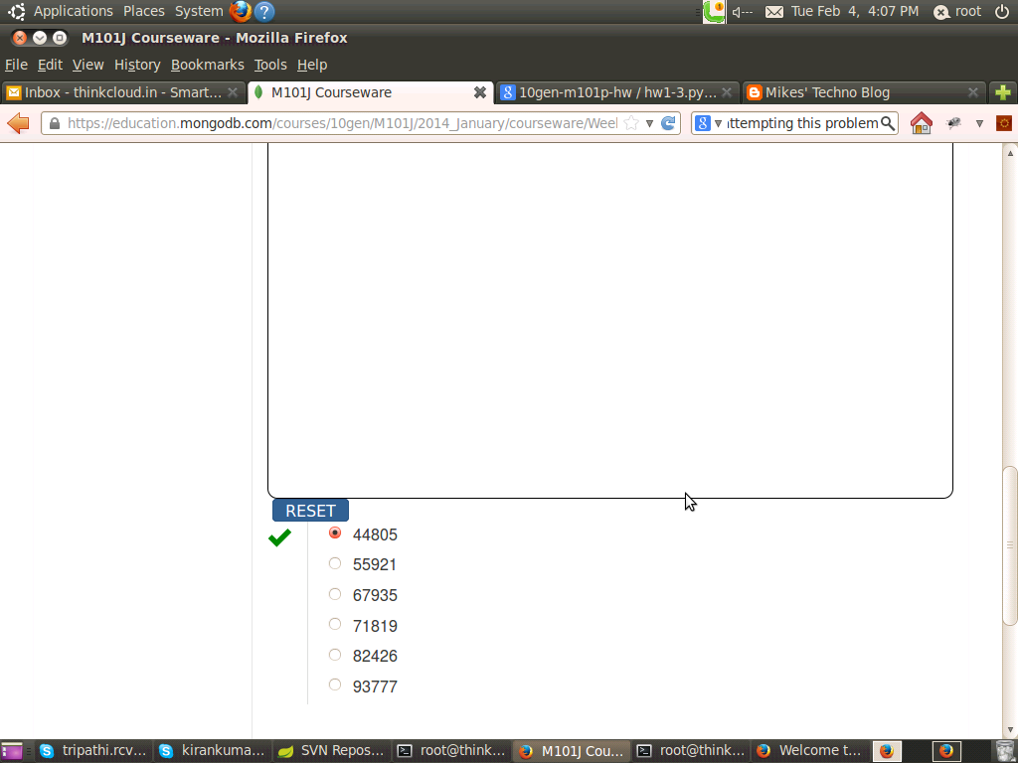The image size is (1018, 763).
Task: Open the Firefox home page icon
Action: coord(922,123)
